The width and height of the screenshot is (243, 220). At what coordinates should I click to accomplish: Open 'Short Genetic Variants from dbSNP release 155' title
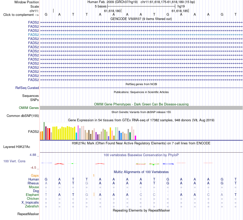pyautogui.click(x=141, y=112)
